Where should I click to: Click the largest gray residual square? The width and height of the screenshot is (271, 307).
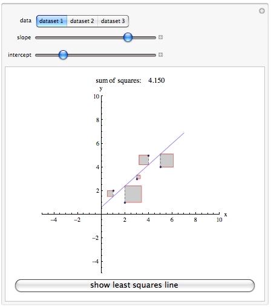pyautogui.click(x=133, y=194)
